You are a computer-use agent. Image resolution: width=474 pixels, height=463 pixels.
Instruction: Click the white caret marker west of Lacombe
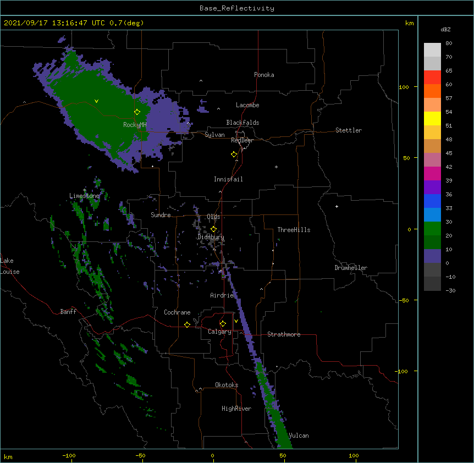(218, 108)
